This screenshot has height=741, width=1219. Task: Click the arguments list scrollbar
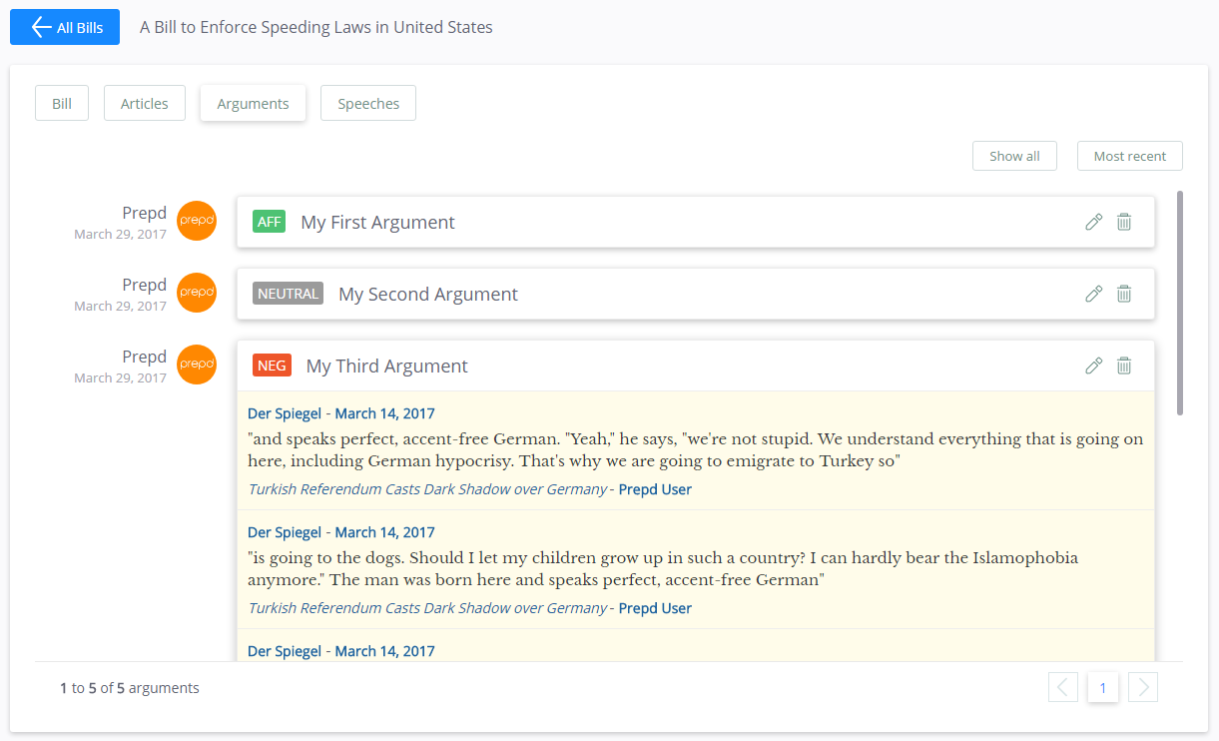coord(1181,303)
